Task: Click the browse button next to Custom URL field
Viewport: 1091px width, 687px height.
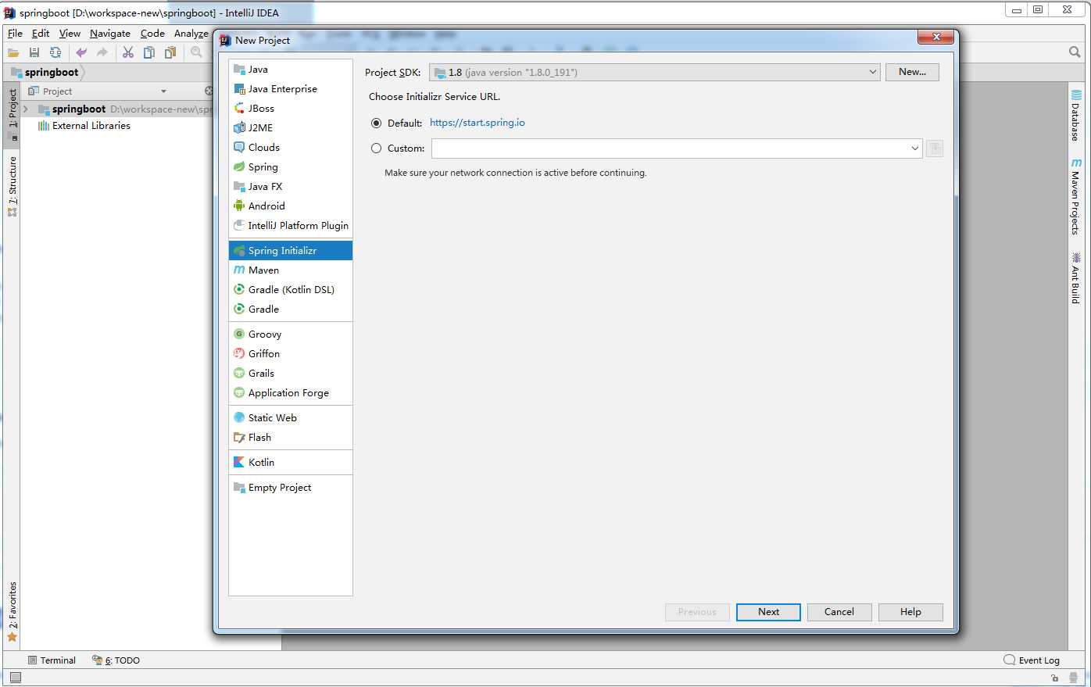Action: pyautogui.click(x=935, y=148)
